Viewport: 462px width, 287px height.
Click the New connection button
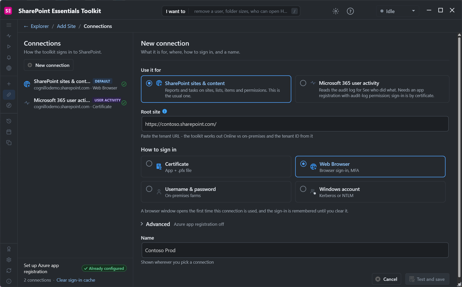pos(49,65)
